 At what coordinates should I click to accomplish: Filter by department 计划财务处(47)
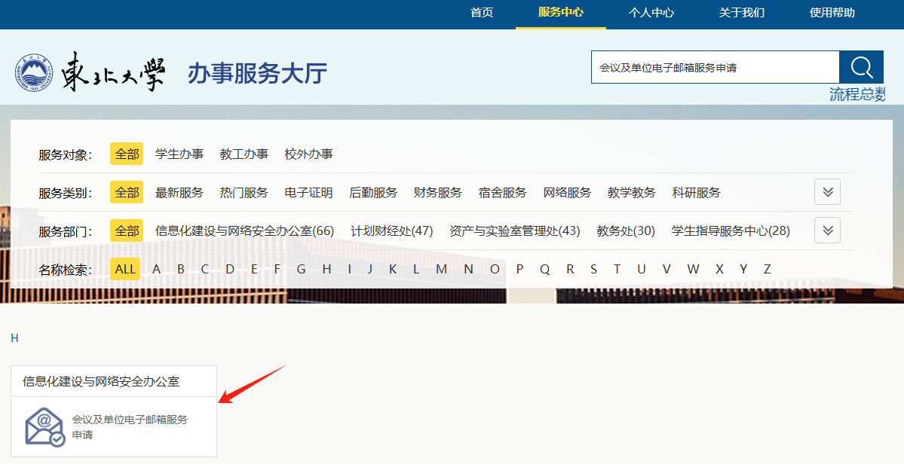(391, 230)
